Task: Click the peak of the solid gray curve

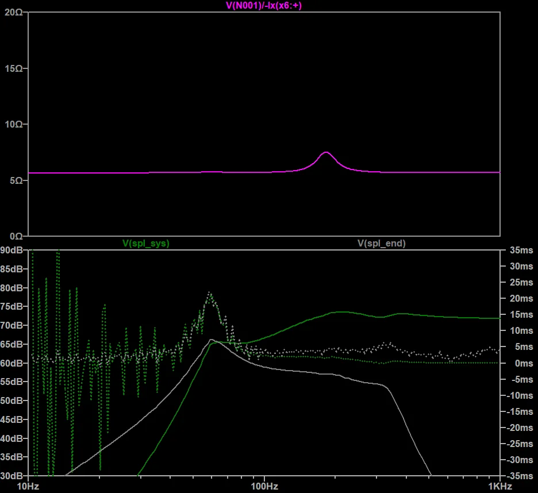Action: (x=211, y=340)
